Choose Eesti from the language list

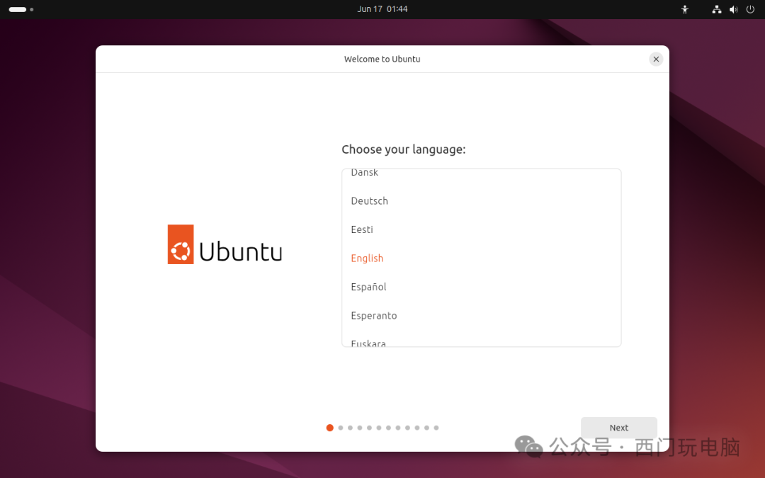(362, 229)
